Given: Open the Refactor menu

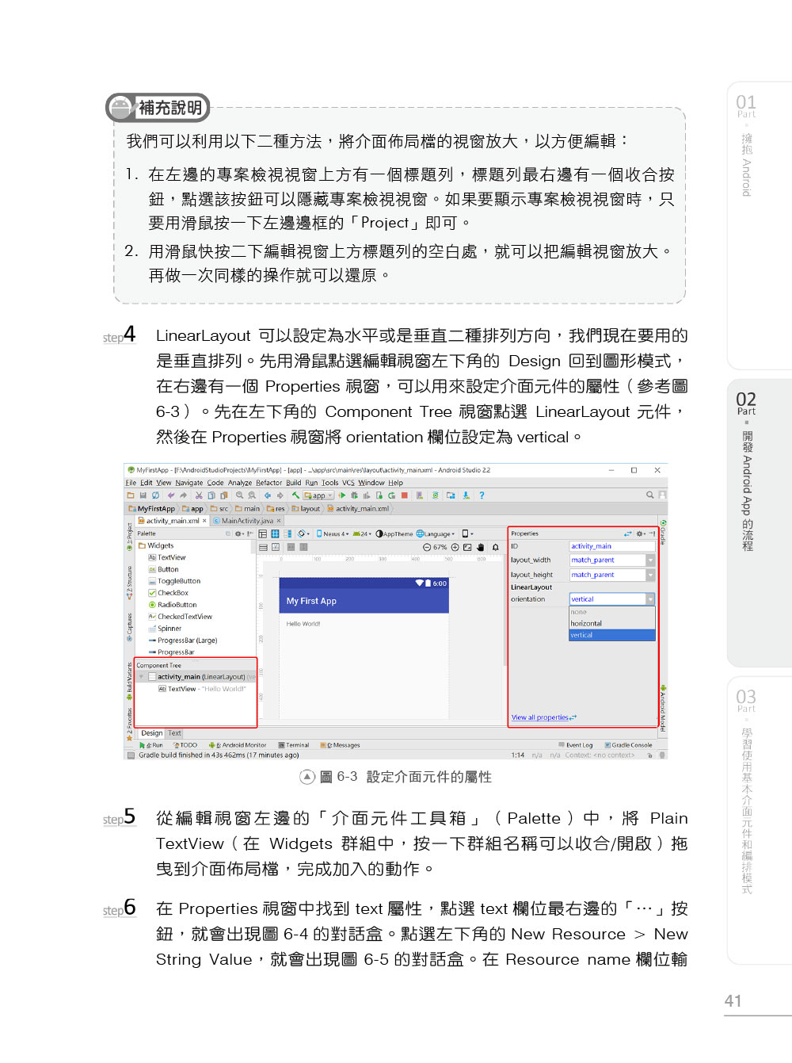Looking at the screenshot, I should point(268,483).
